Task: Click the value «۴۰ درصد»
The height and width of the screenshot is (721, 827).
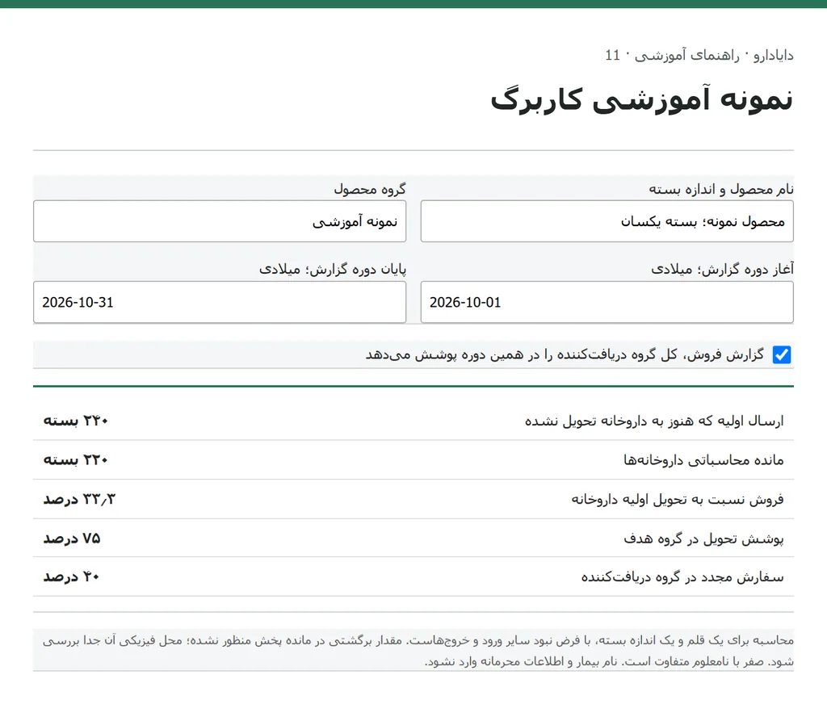Action: coord(71,577)
